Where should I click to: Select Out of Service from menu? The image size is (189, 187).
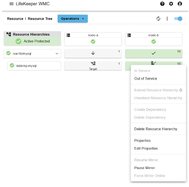tap(146, 79)
